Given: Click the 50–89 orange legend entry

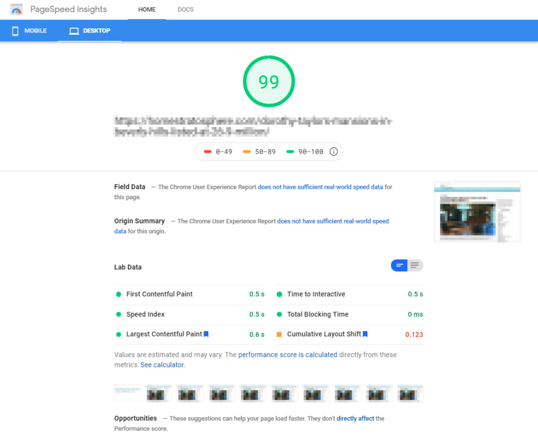Looking at the screenshot, I should coord(259,152).
